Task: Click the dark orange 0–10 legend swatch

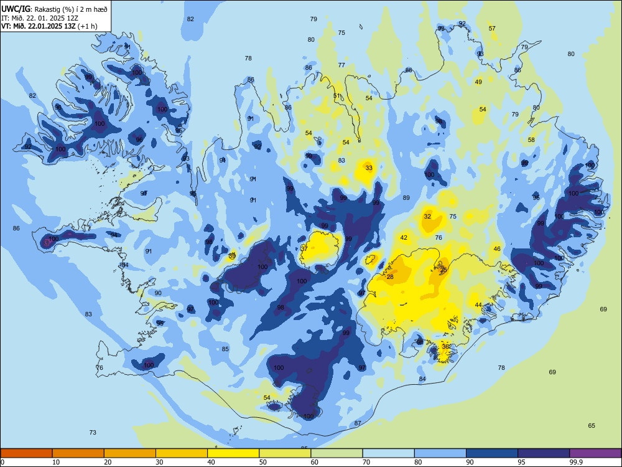Action: tap(26, 453)
